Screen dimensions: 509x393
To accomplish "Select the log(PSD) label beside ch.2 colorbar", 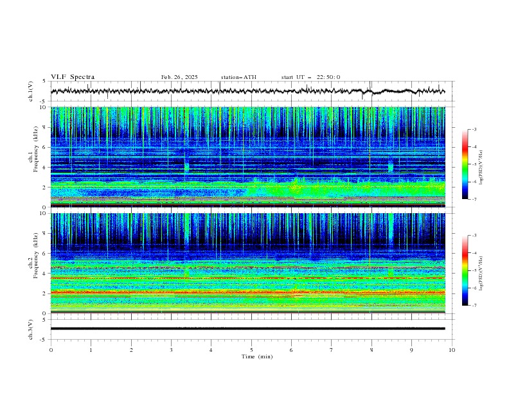I will point(481,274).
